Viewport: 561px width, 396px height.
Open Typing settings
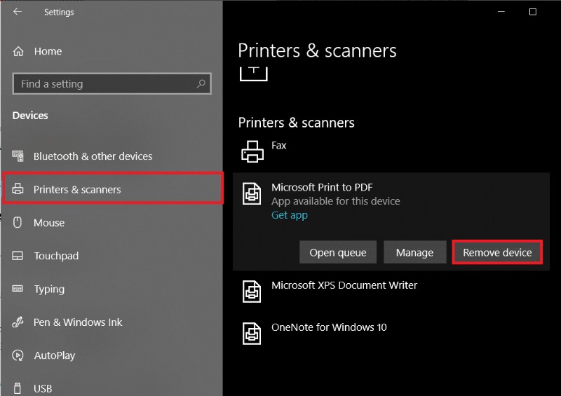(x=49, y=289)
